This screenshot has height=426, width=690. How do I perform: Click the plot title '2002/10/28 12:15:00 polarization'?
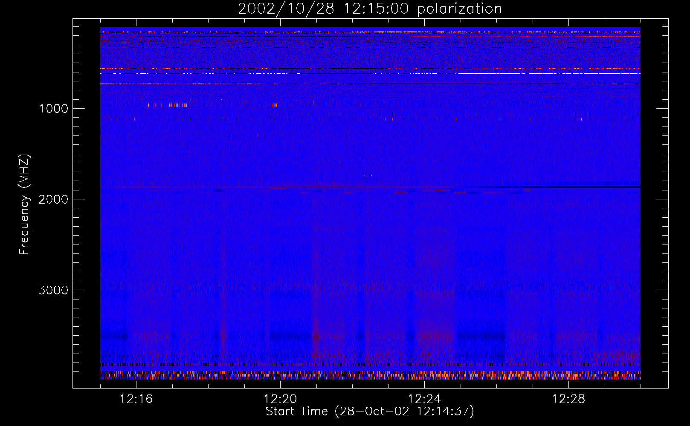370,9
